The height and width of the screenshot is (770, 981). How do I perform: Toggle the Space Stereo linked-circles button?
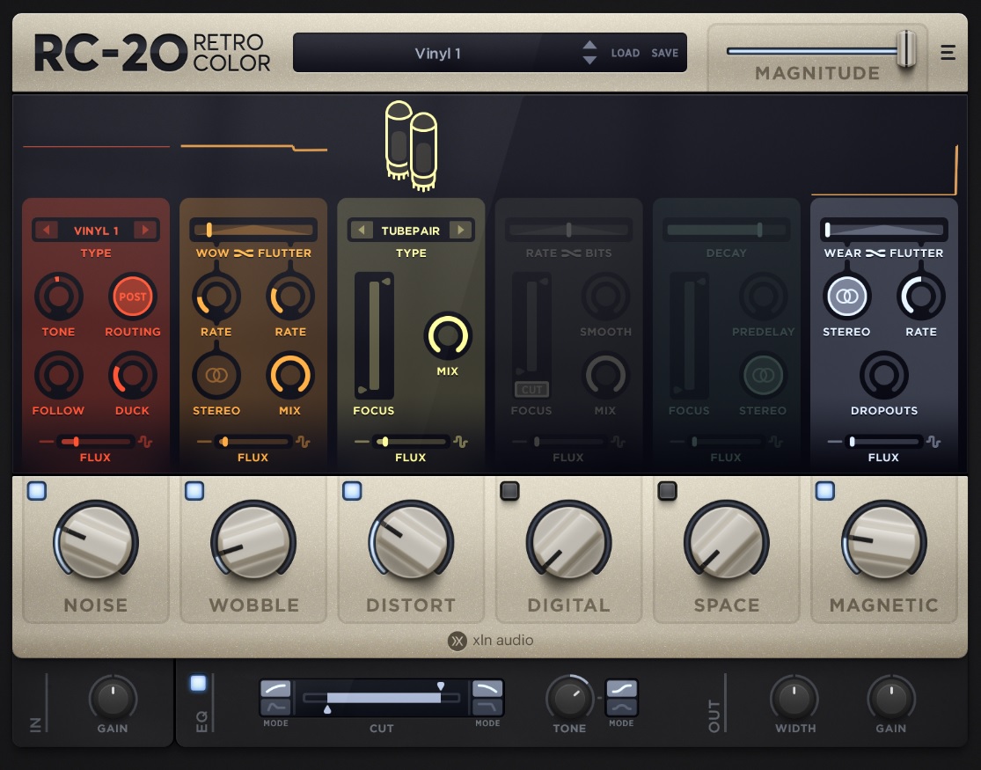(764, 376)
